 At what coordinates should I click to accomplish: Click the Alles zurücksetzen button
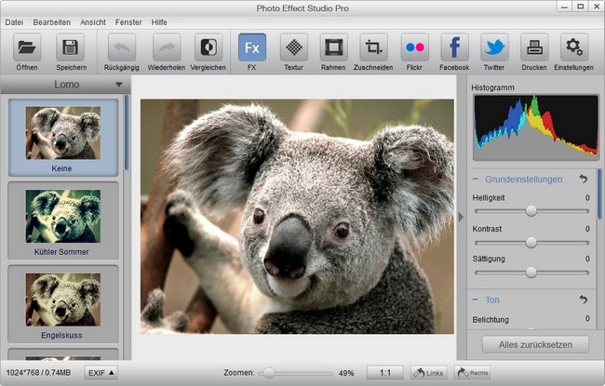pos(534,344)
